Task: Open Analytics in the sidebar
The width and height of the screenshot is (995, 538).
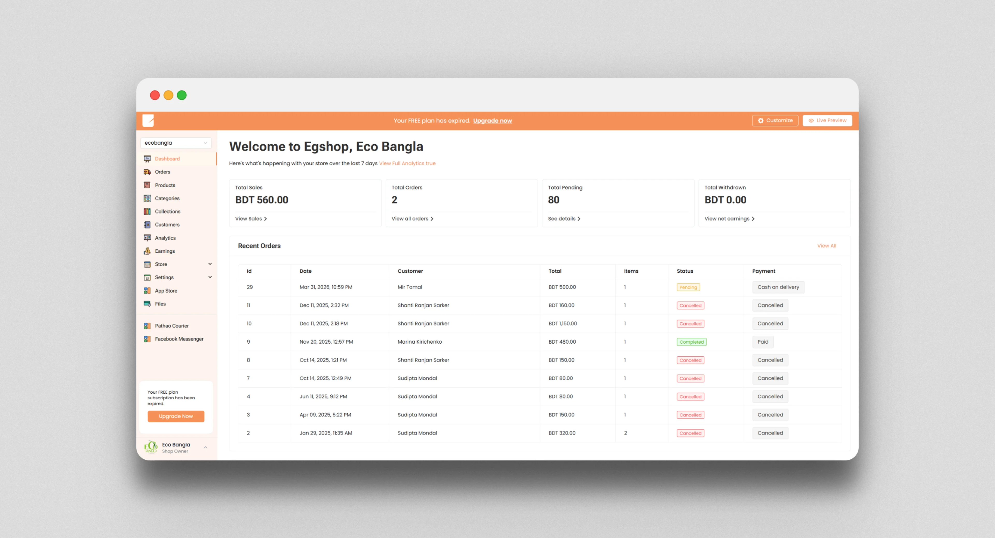Action: (176, 238)
